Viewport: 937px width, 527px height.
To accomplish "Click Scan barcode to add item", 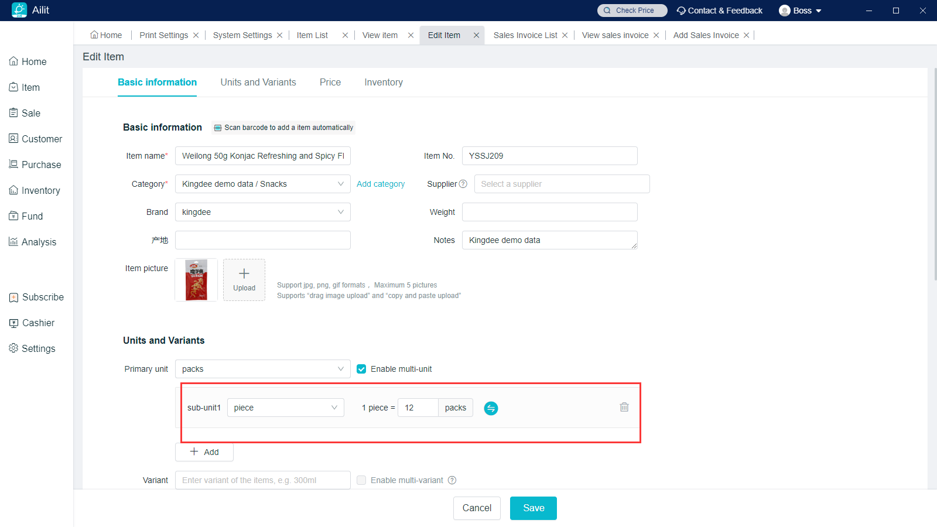I will point(283,128).
